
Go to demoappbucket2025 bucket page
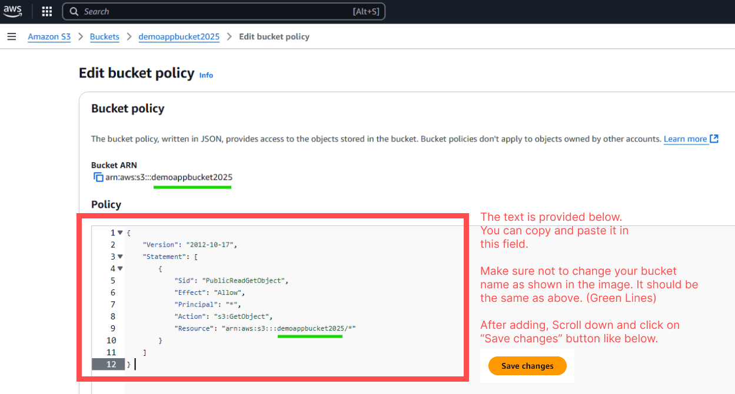point(179,36)
